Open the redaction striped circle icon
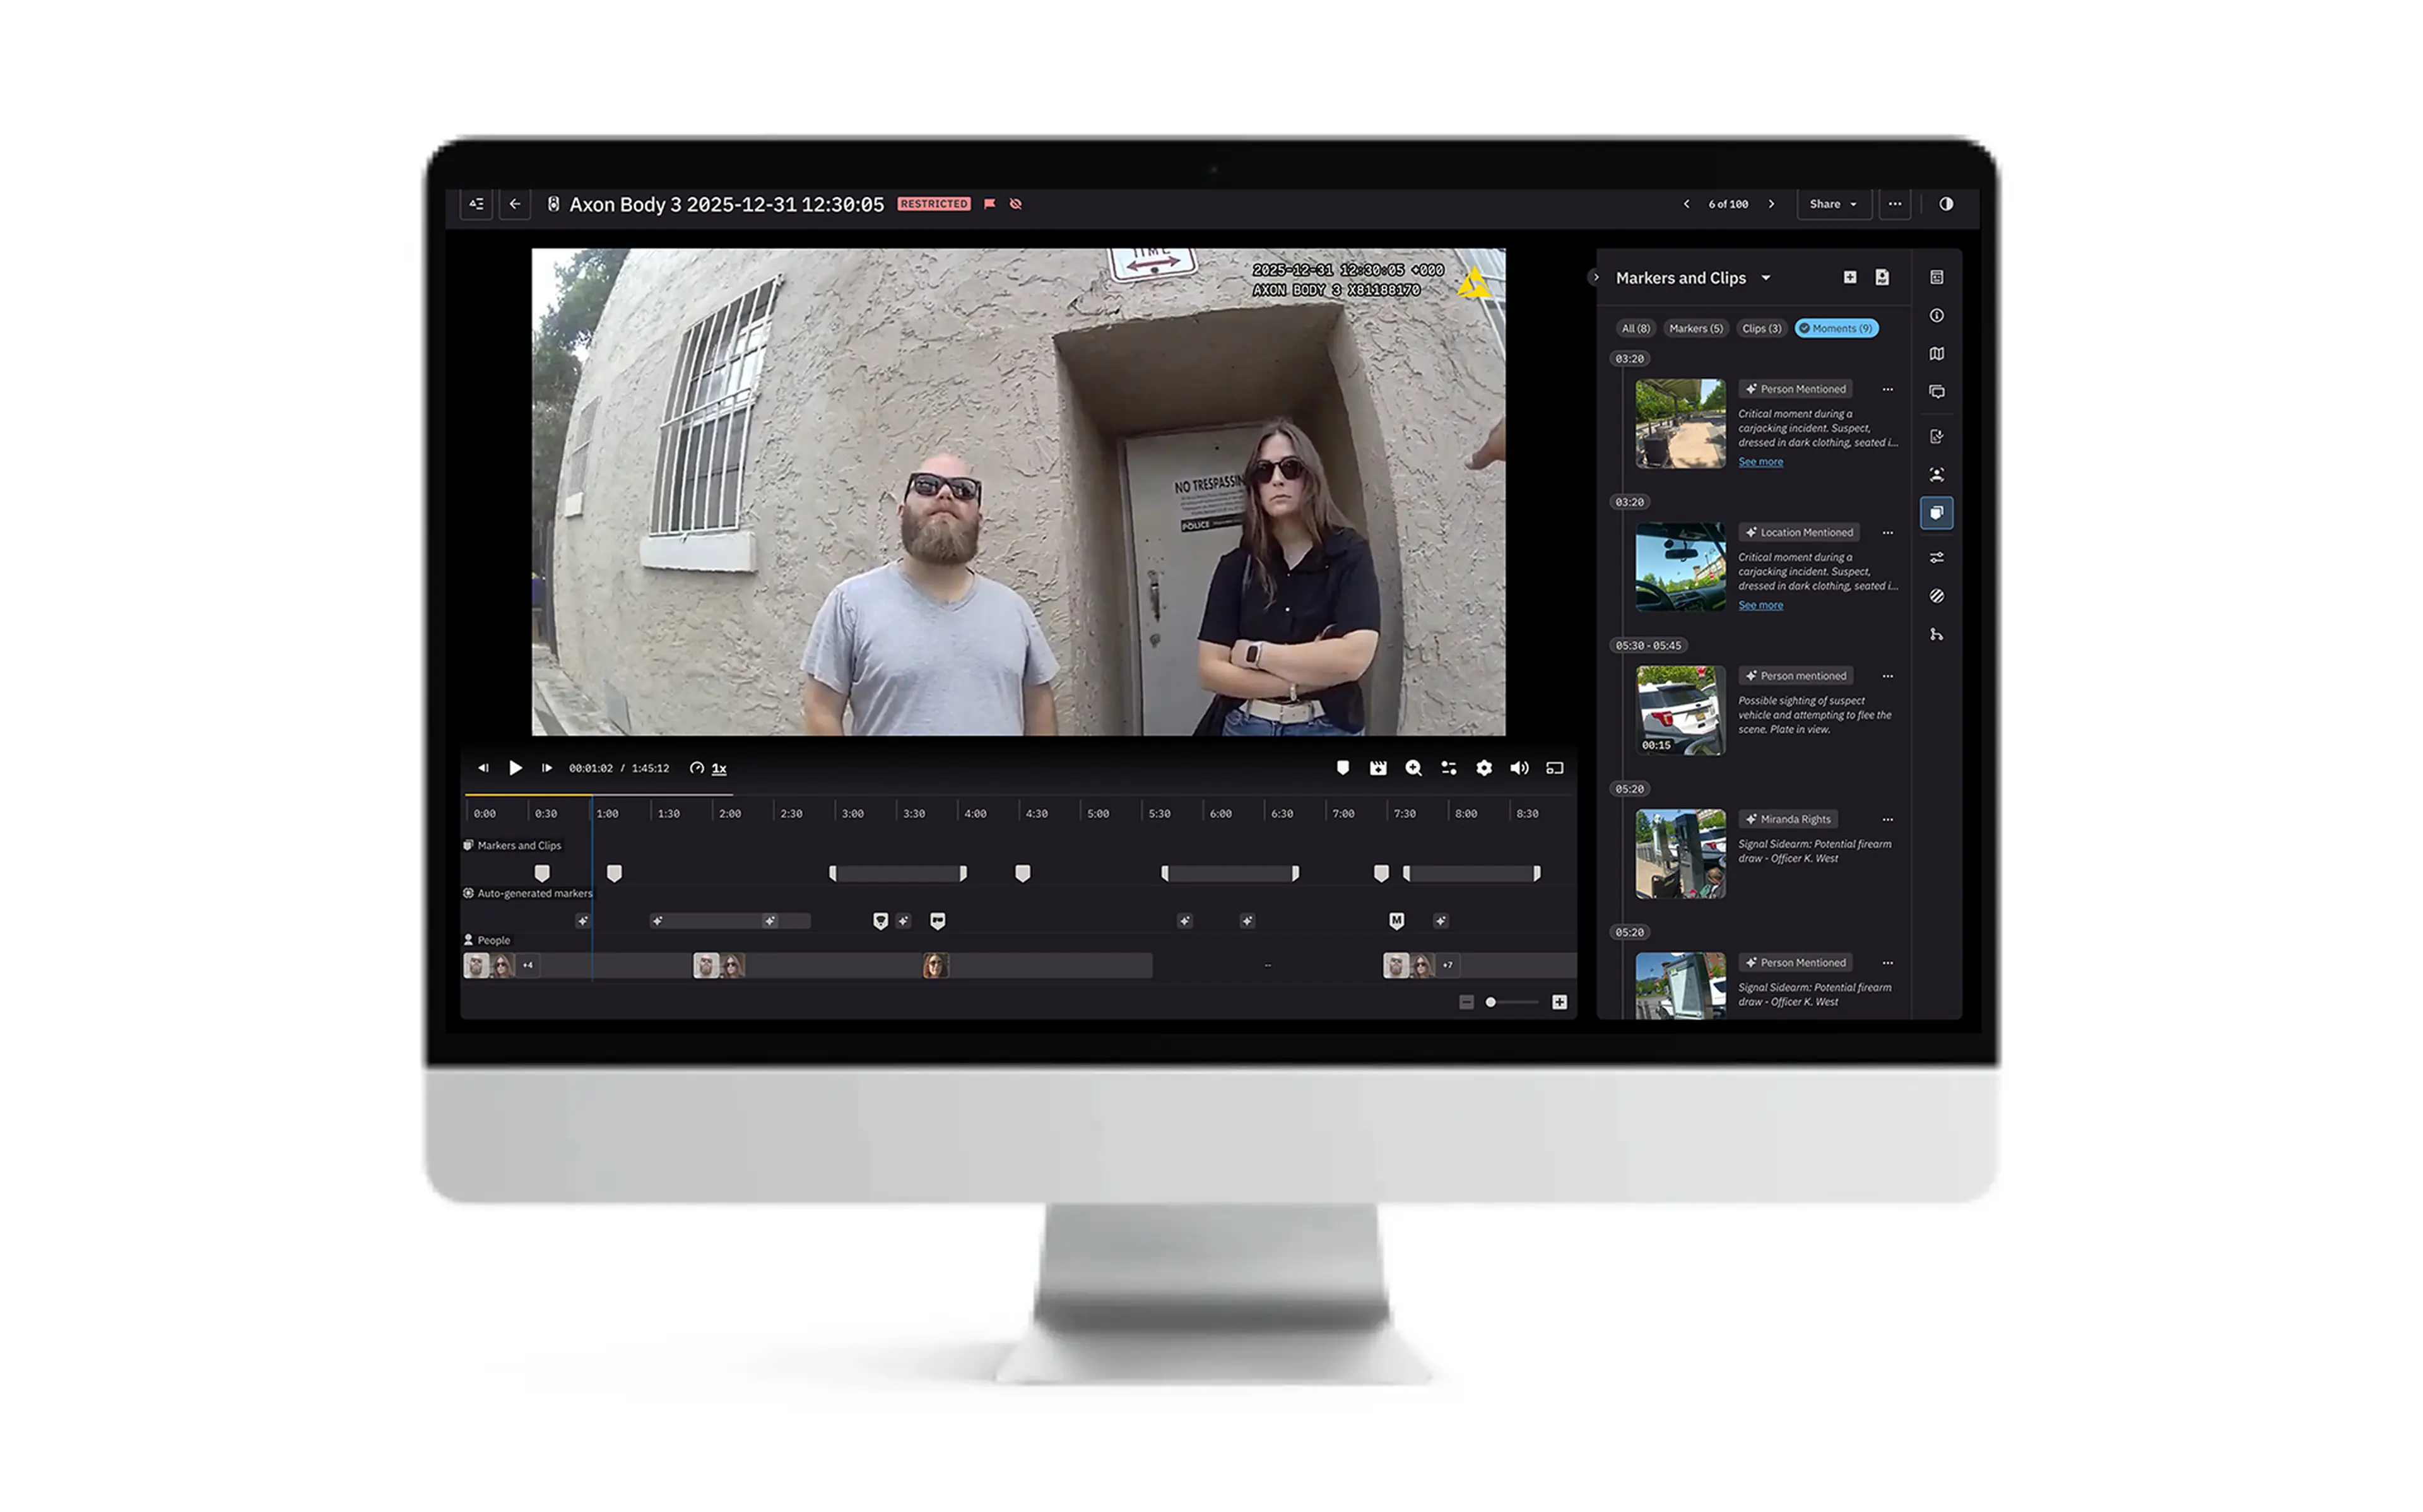This screenshot has height=1512, width=2423. coord(1937,596)
